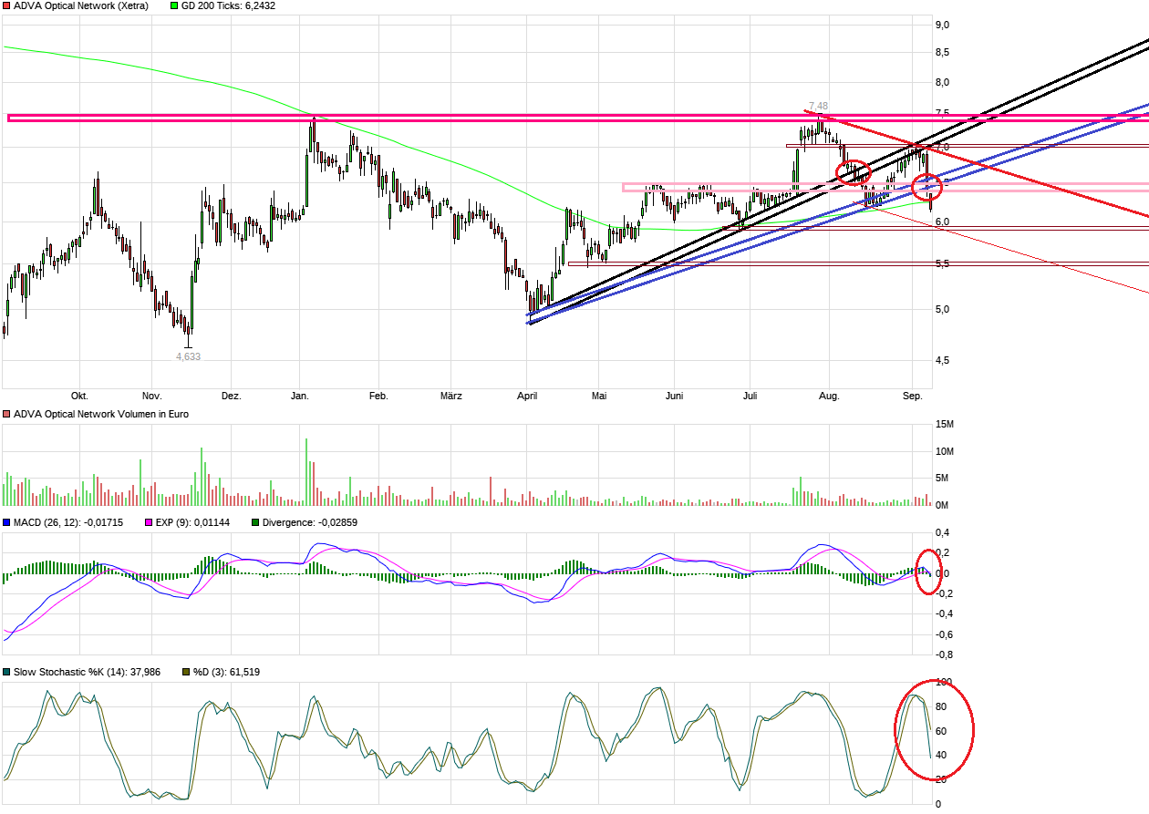Click the '7,48' high price annotation
Screen dimensions: 1149x814
coord(818,107)
